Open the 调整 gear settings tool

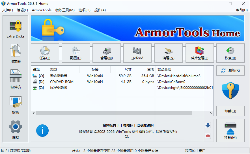tap(16, 130)
